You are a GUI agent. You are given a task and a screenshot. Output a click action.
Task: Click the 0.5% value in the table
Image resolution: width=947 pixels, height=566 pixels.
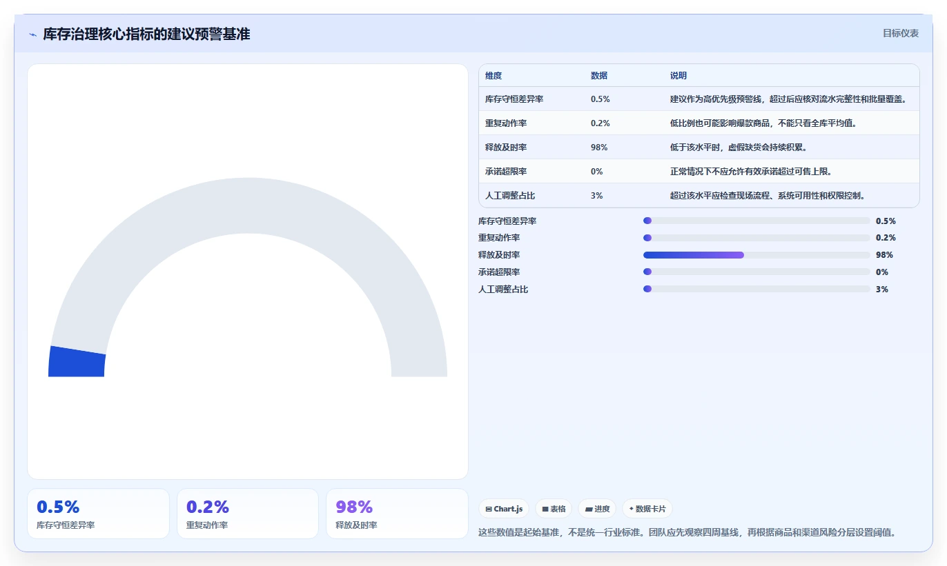coord(601,99)
